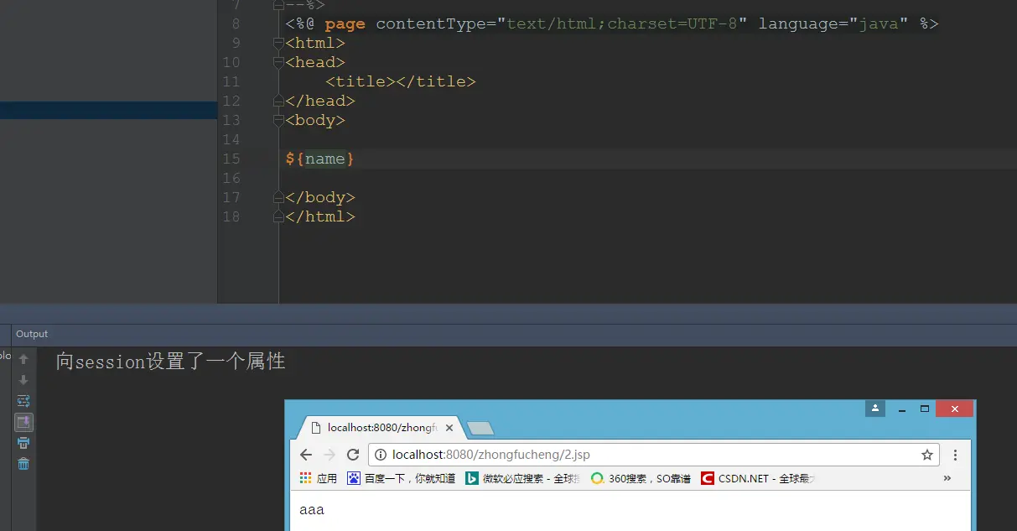The image size is (1017, 531).
Task: Click the down arrow in Output panel
Action: (23, 380)
